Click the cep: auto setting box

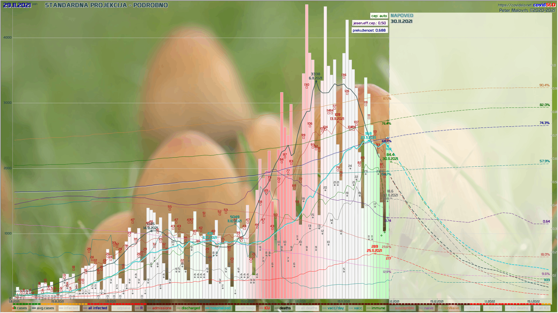pos(379,16)
